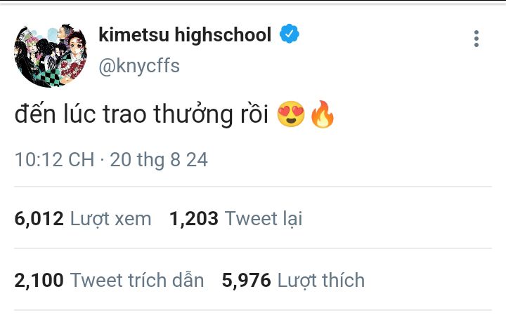Show the Lượt thích likes list

click(321, 281)
